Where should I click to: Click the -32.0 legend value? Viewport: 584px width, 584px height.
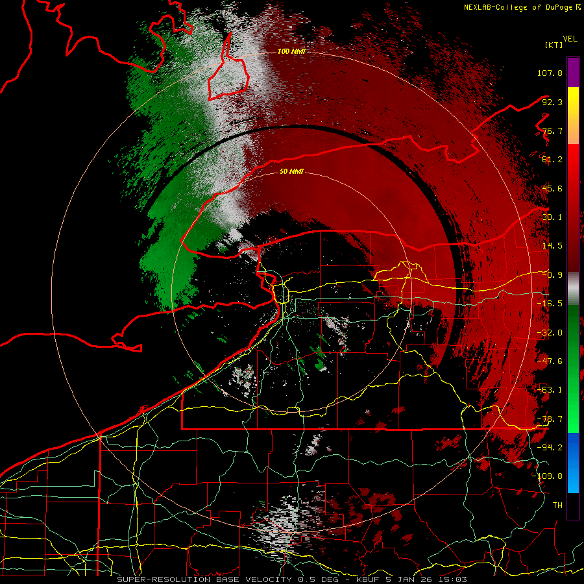pos(550,333)
